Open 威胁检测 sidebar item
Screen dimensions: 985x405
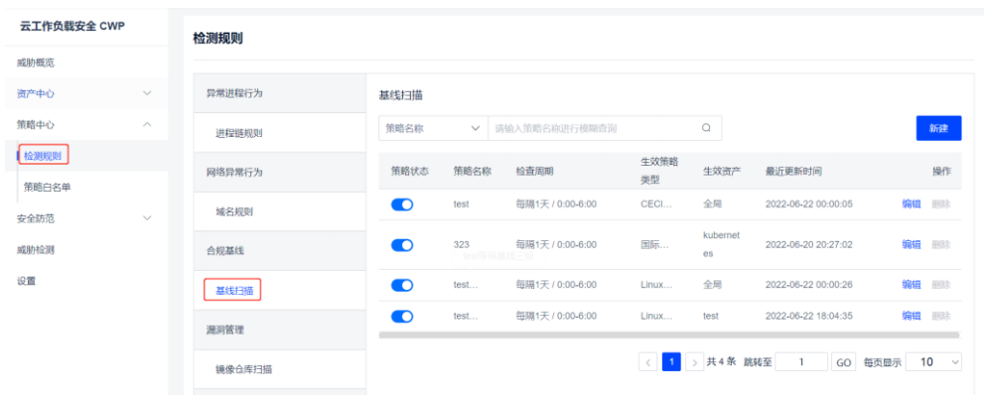pos(36,250)
